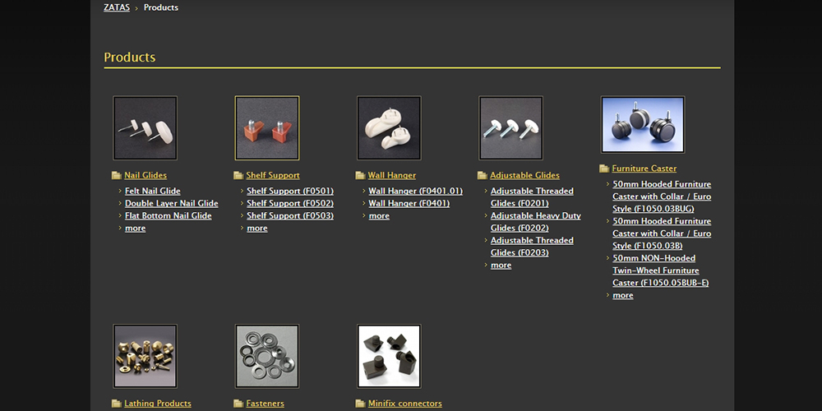Open the Felt Nail Glide link
The width and height of the screenshot is (822, 411).
point(153,191)
